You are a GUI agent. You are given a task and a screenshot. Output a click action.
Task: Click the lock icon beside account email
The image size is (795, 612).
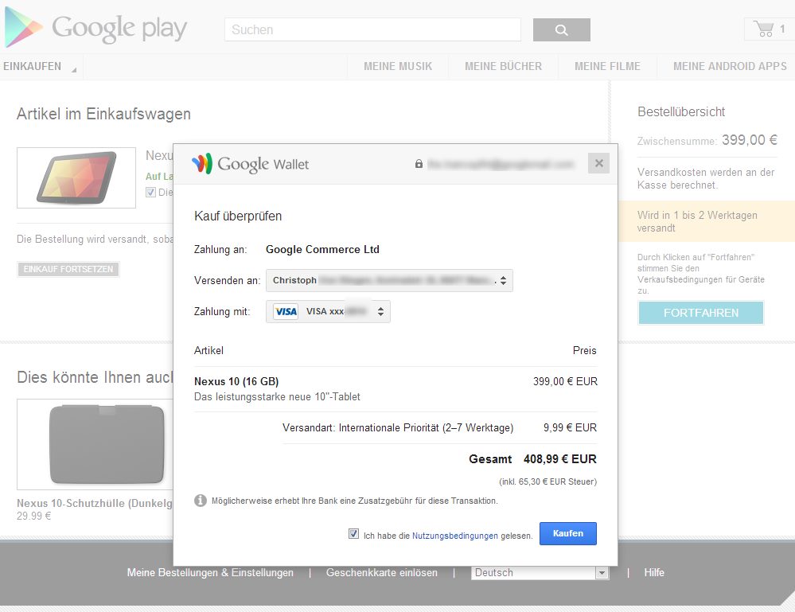(419, 164)
